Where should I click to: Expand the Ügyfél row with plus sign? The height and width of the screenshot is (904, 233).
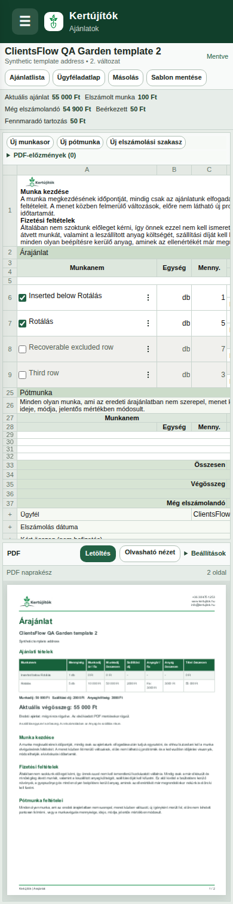click(10, 514)
